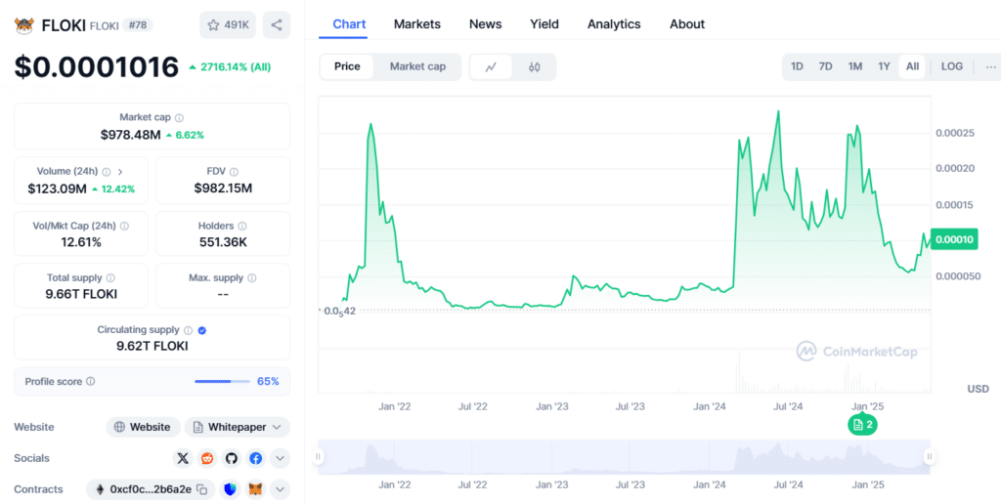Click the 65% profile score value
This screenshot has height=504, width=1001.
click(268, 382)
